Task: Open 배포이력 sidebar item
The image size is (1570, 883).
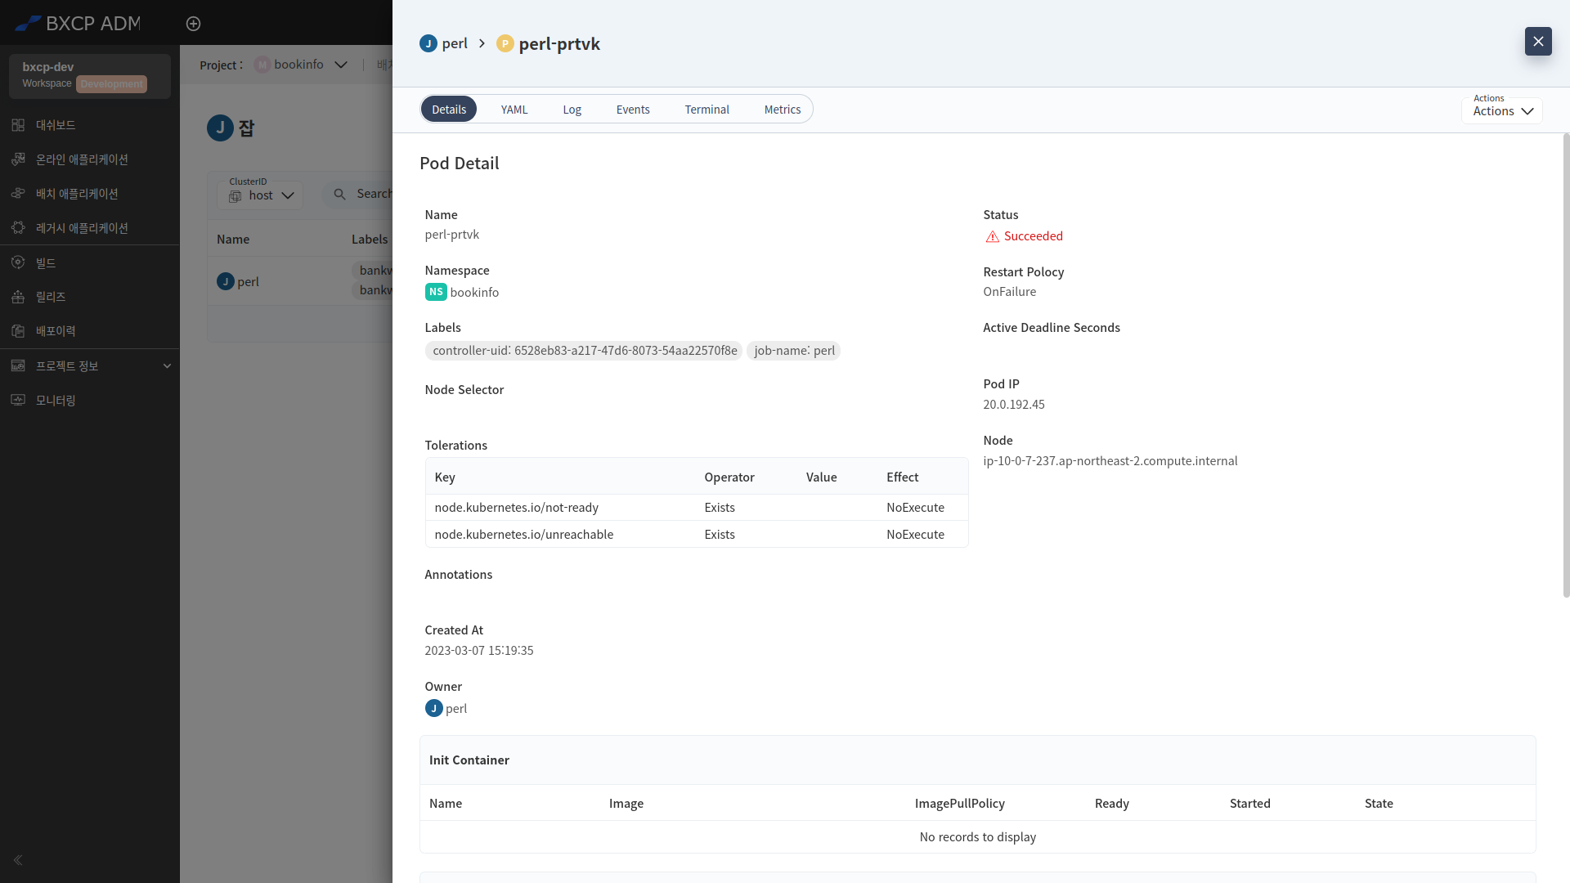Action: (x=90, y=331)
